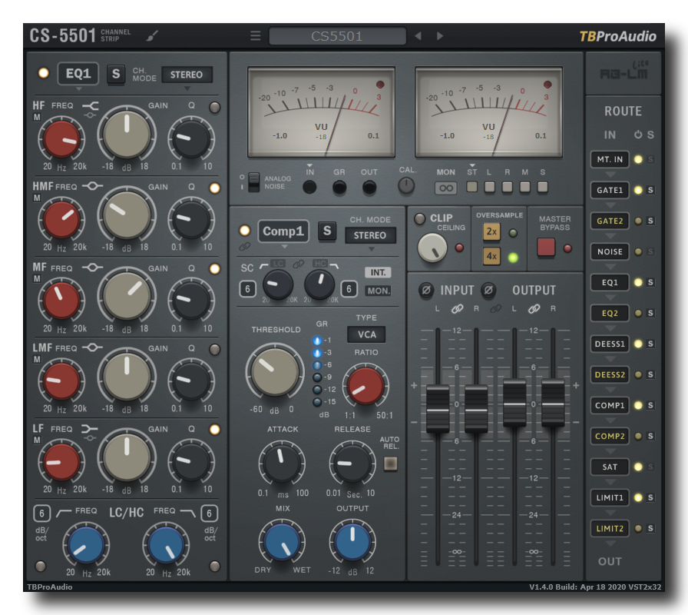The image size is (688, 615).
Task: Go to next preset arrow
Action: coord(440,36)
